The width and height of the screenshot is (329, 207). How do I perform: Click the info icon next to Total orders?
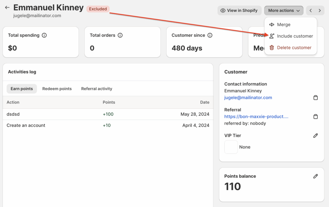pos(120,35)
